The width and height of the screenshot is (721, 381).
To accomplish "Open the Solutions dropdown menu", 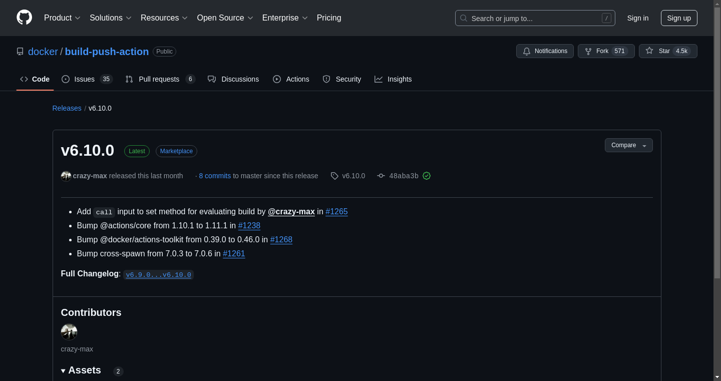I will [111, 18].
